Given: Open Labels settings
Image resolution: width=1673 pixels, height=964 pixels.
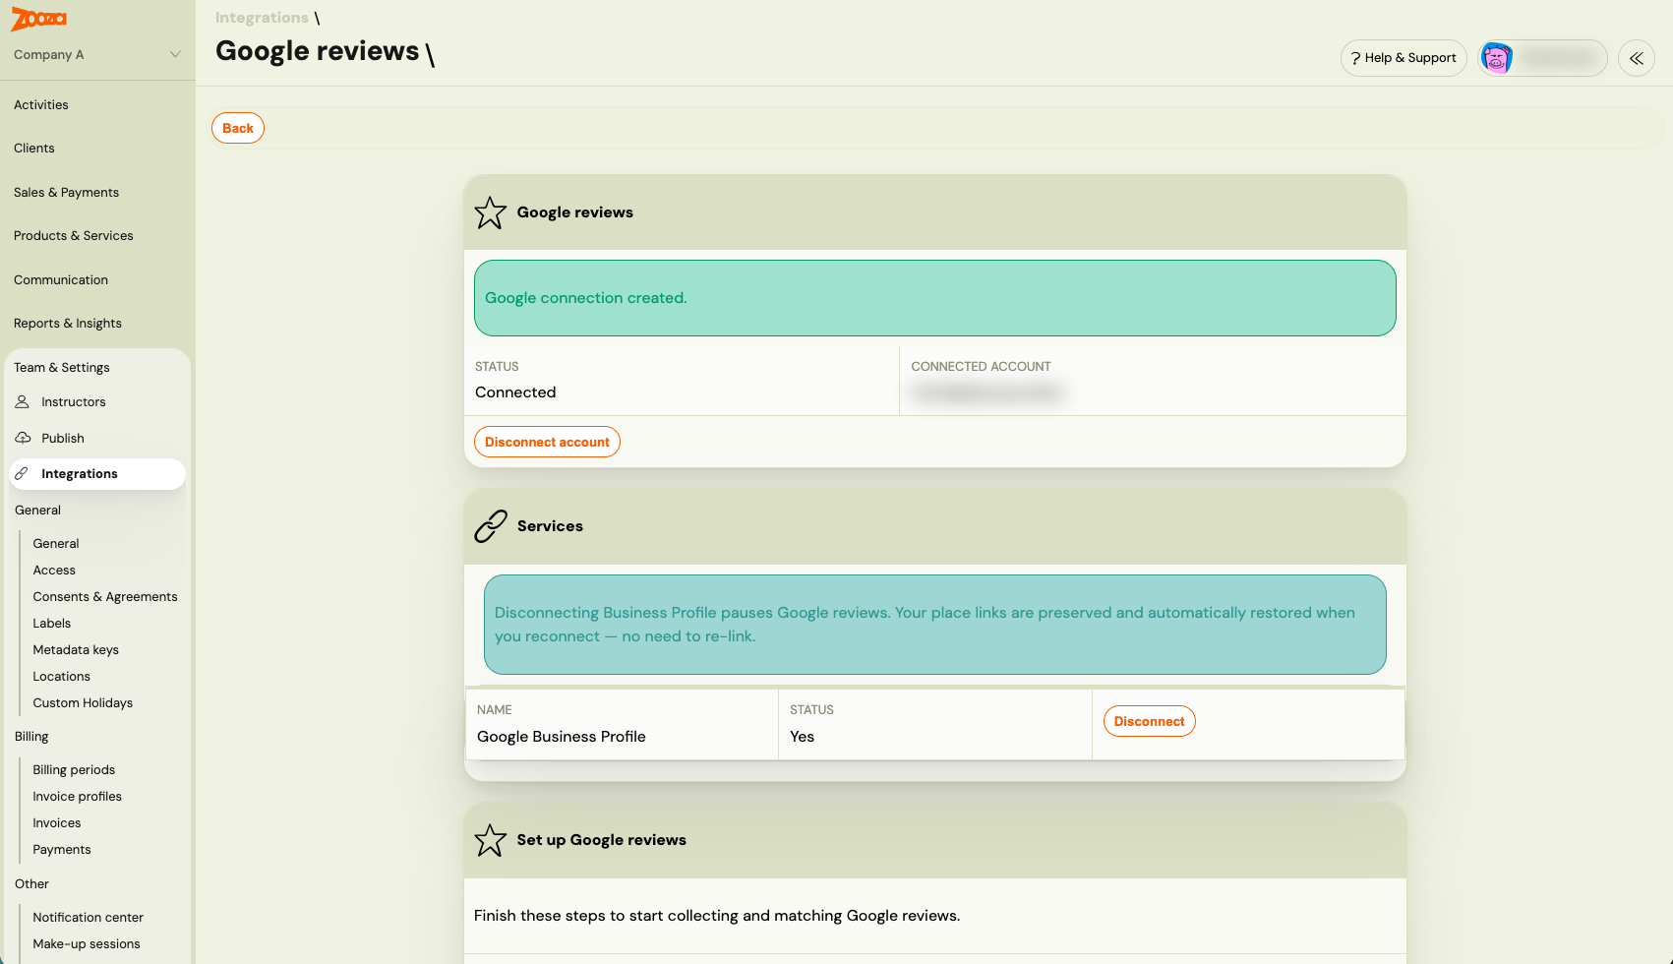Looking at the screenshot, I should (x=52, y=624).
